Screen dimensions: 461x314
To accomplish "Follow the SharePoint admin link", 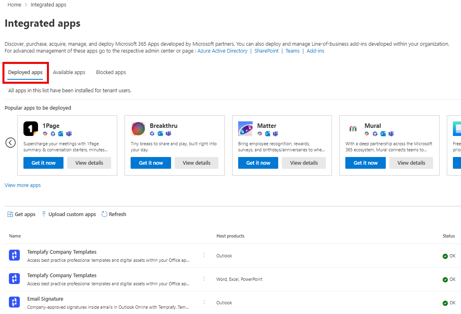I will tap(266, 51).
